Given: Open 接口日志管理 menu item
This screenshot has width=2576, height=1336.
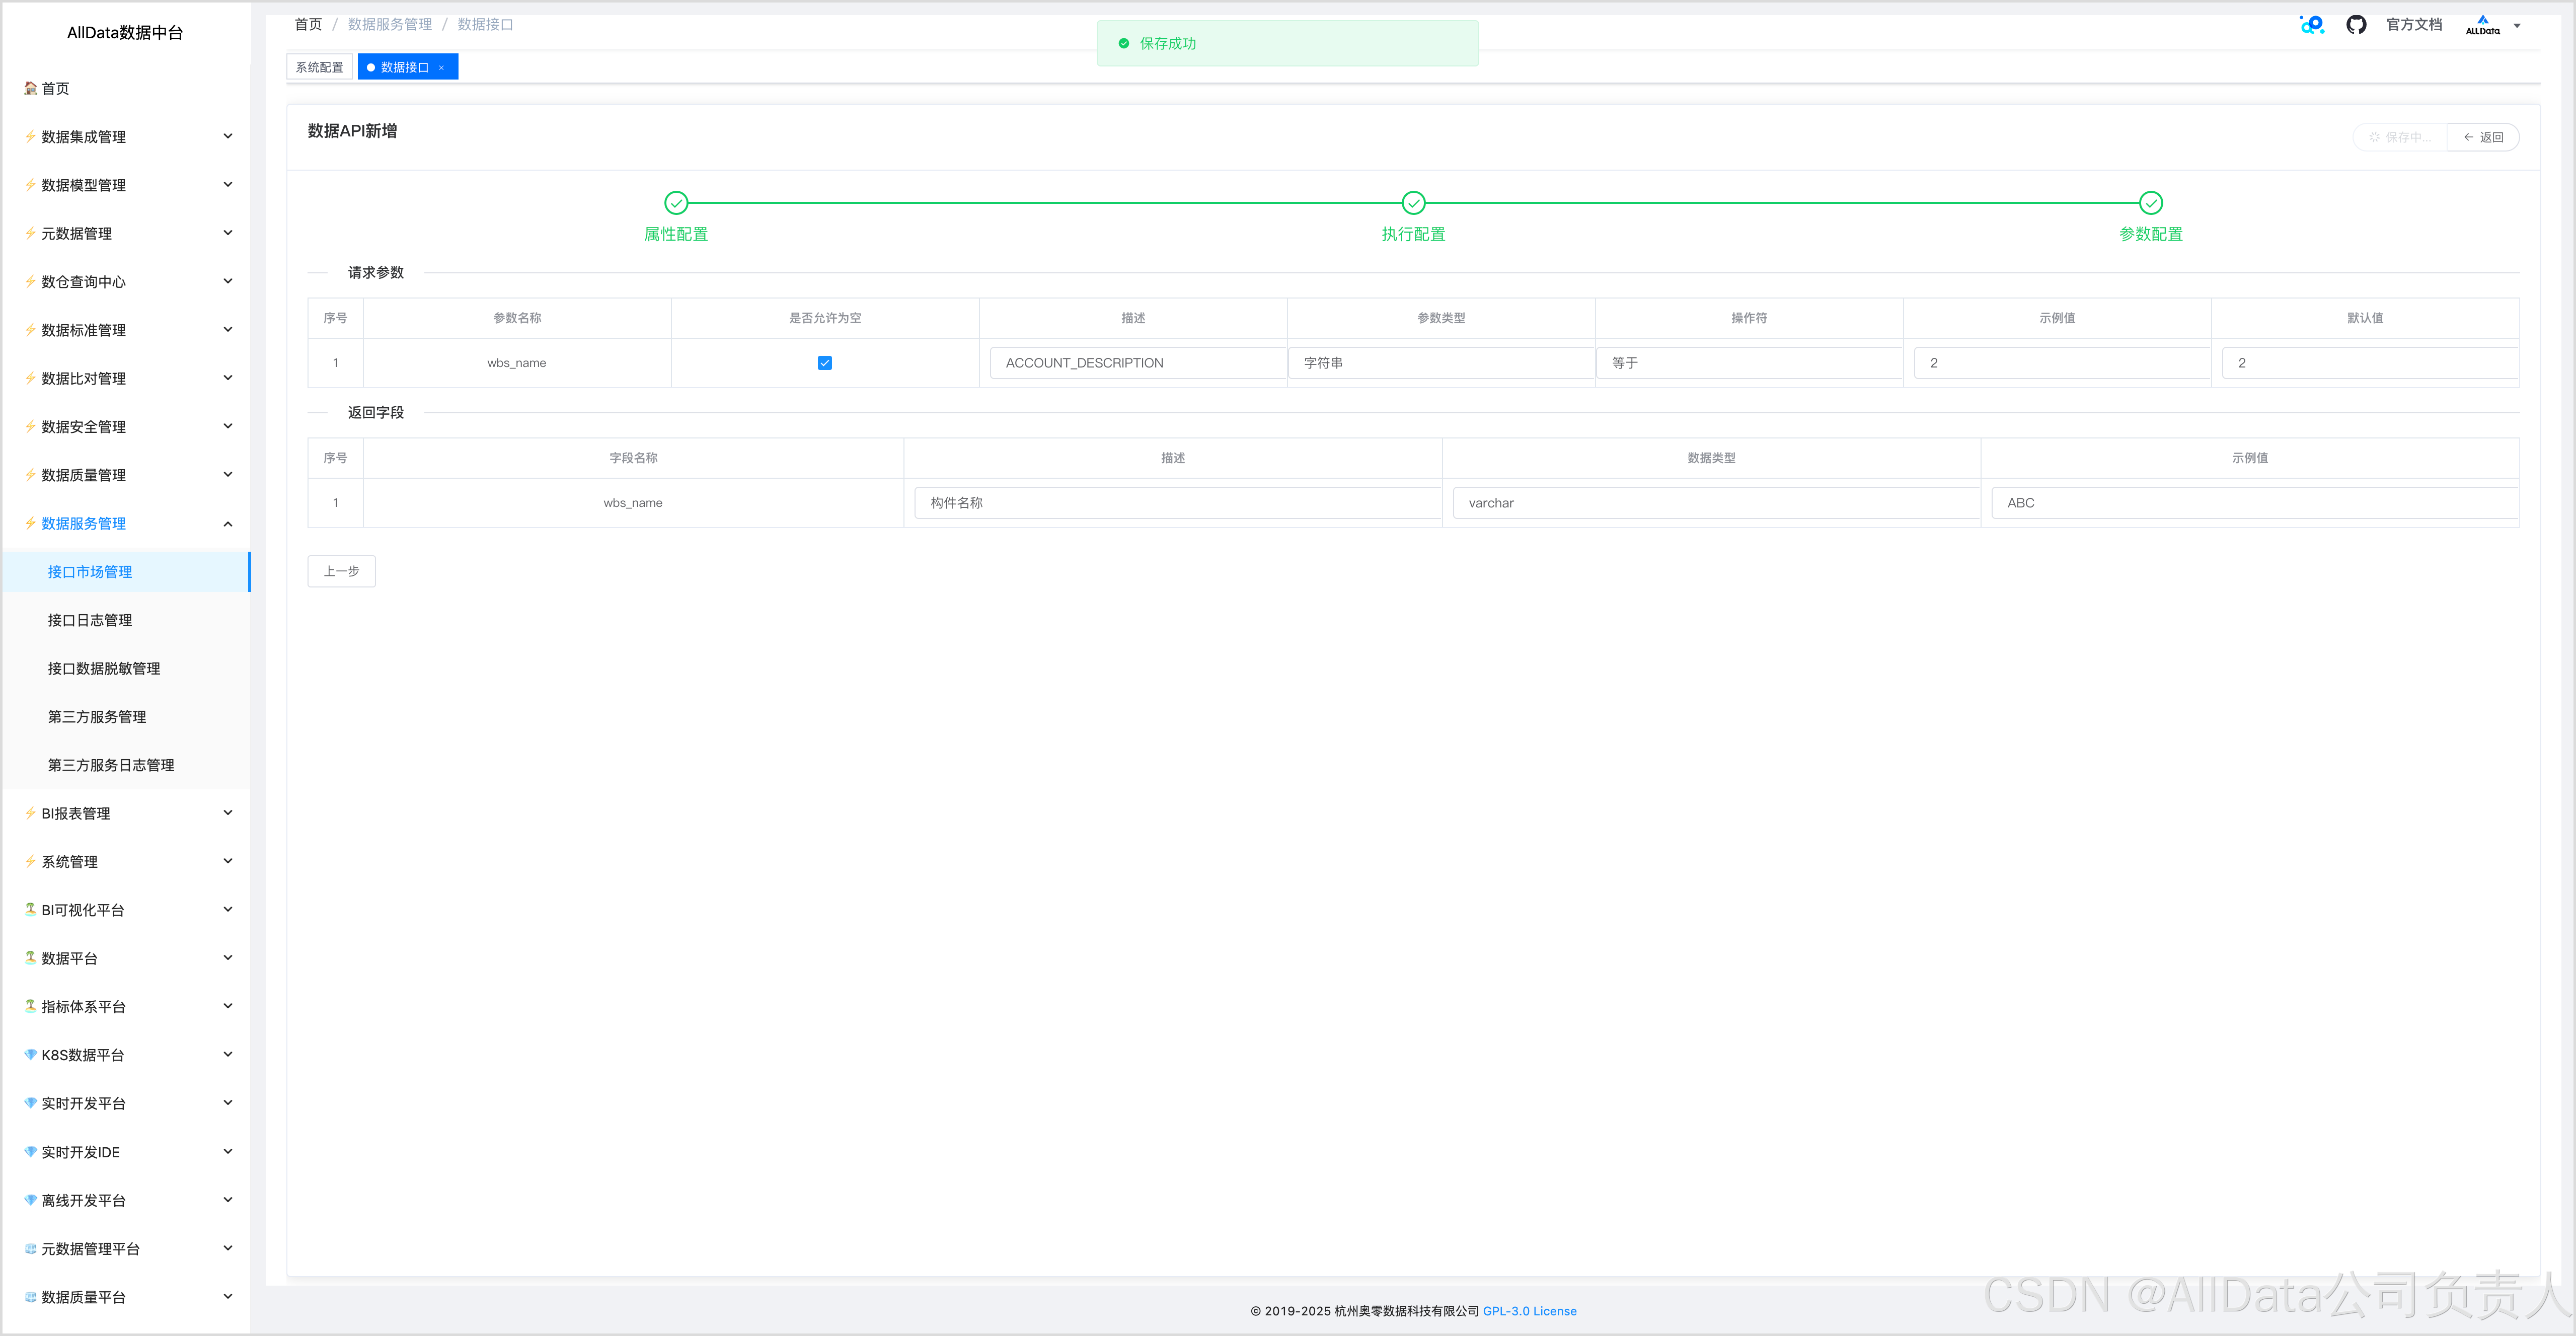Looking at the screenshot, I should click(x=90, y=620).
